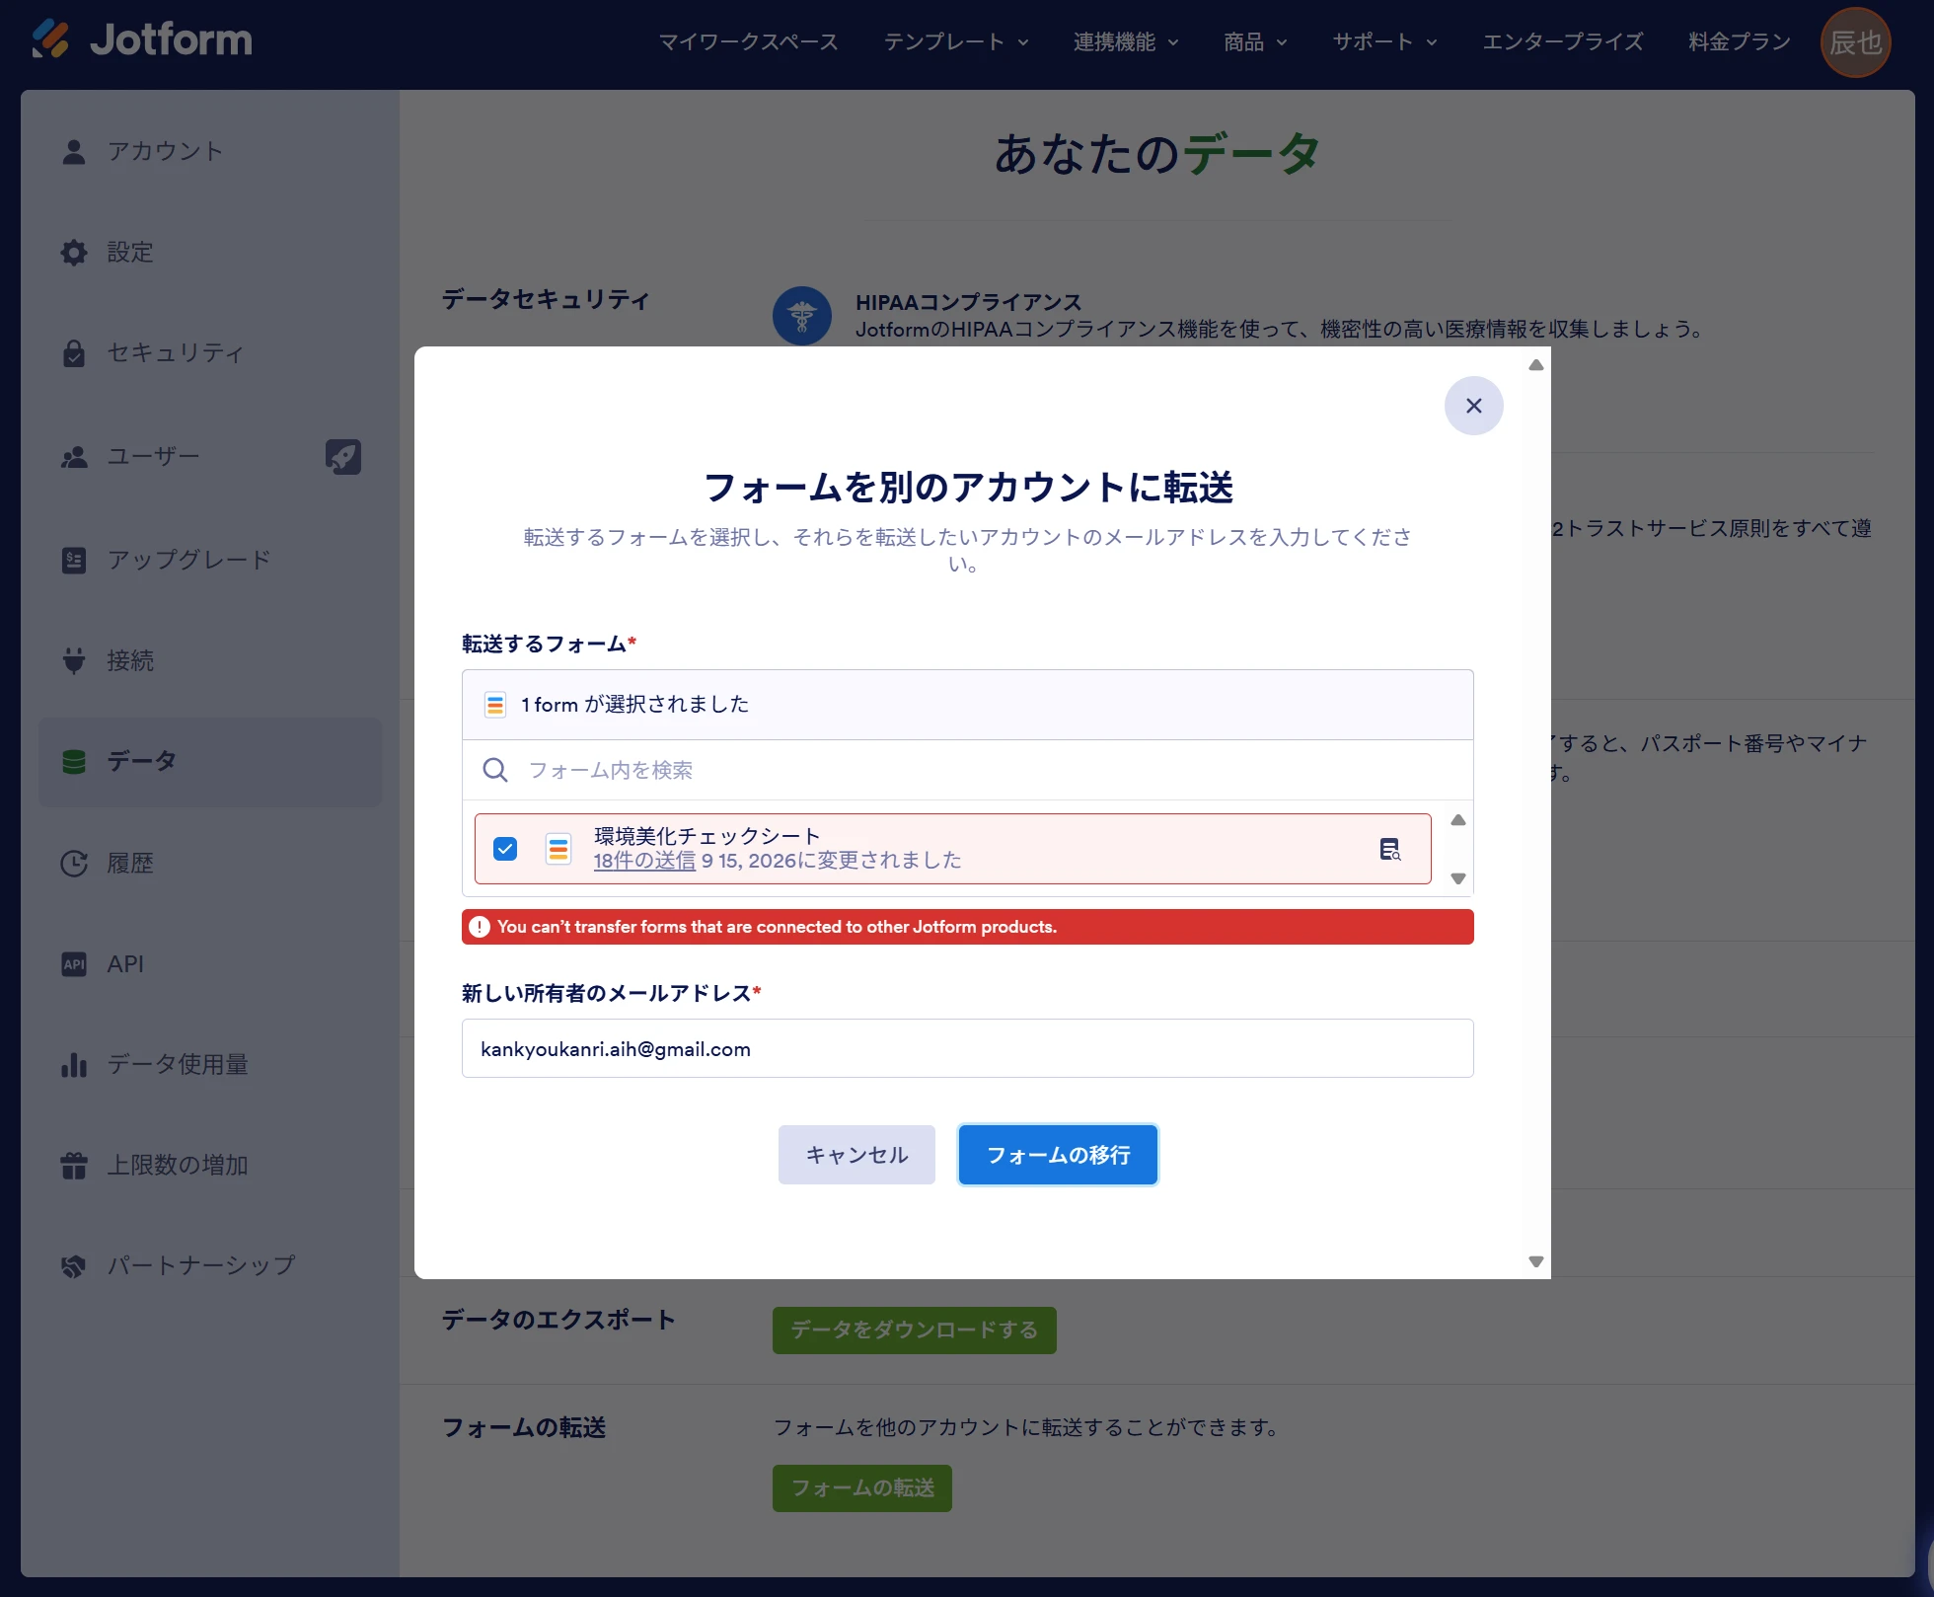Image resolution: width=1934 pixels, height=1597 pixels.
Task: Click the フォーム内を検索 search field
Action: click(x=967, y=770)
